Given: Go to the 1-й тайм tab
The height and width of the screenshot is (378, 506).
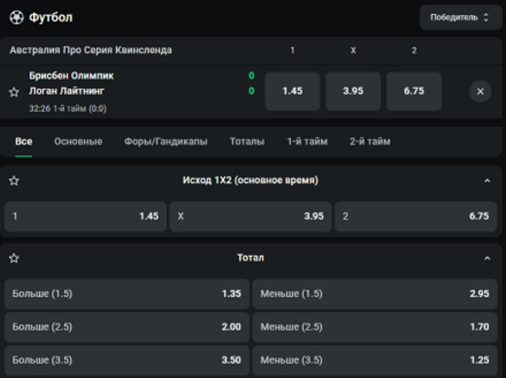Looking at the screenshot, I should pos(307,142).
